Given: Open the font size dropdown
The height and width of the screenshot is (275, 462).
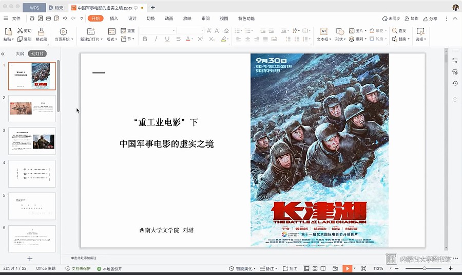Looking at the screenshot, I should point(202,31).
